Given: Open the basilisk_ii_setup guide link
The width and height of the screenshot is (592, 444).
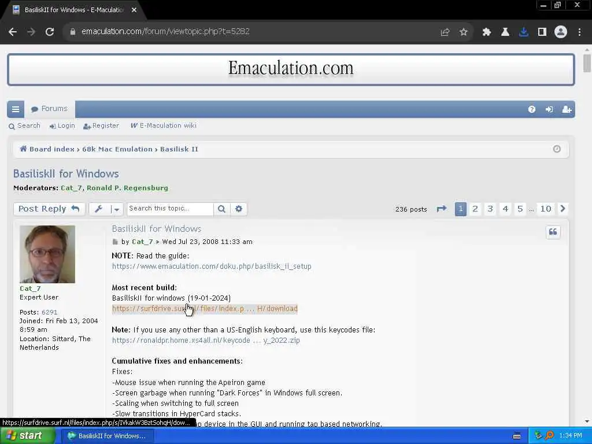Looking at the screenshot, I should tap(212, 266).
